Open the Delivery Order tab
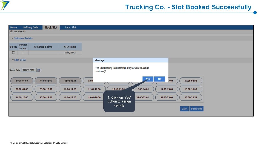 [x=31, y=27]
